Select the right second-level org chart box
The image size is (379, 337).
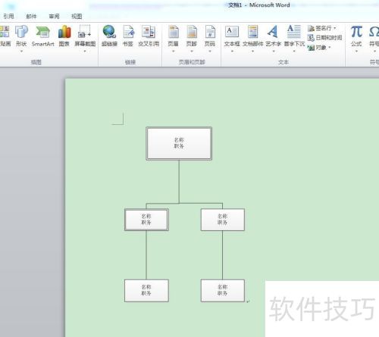[223, 220]
